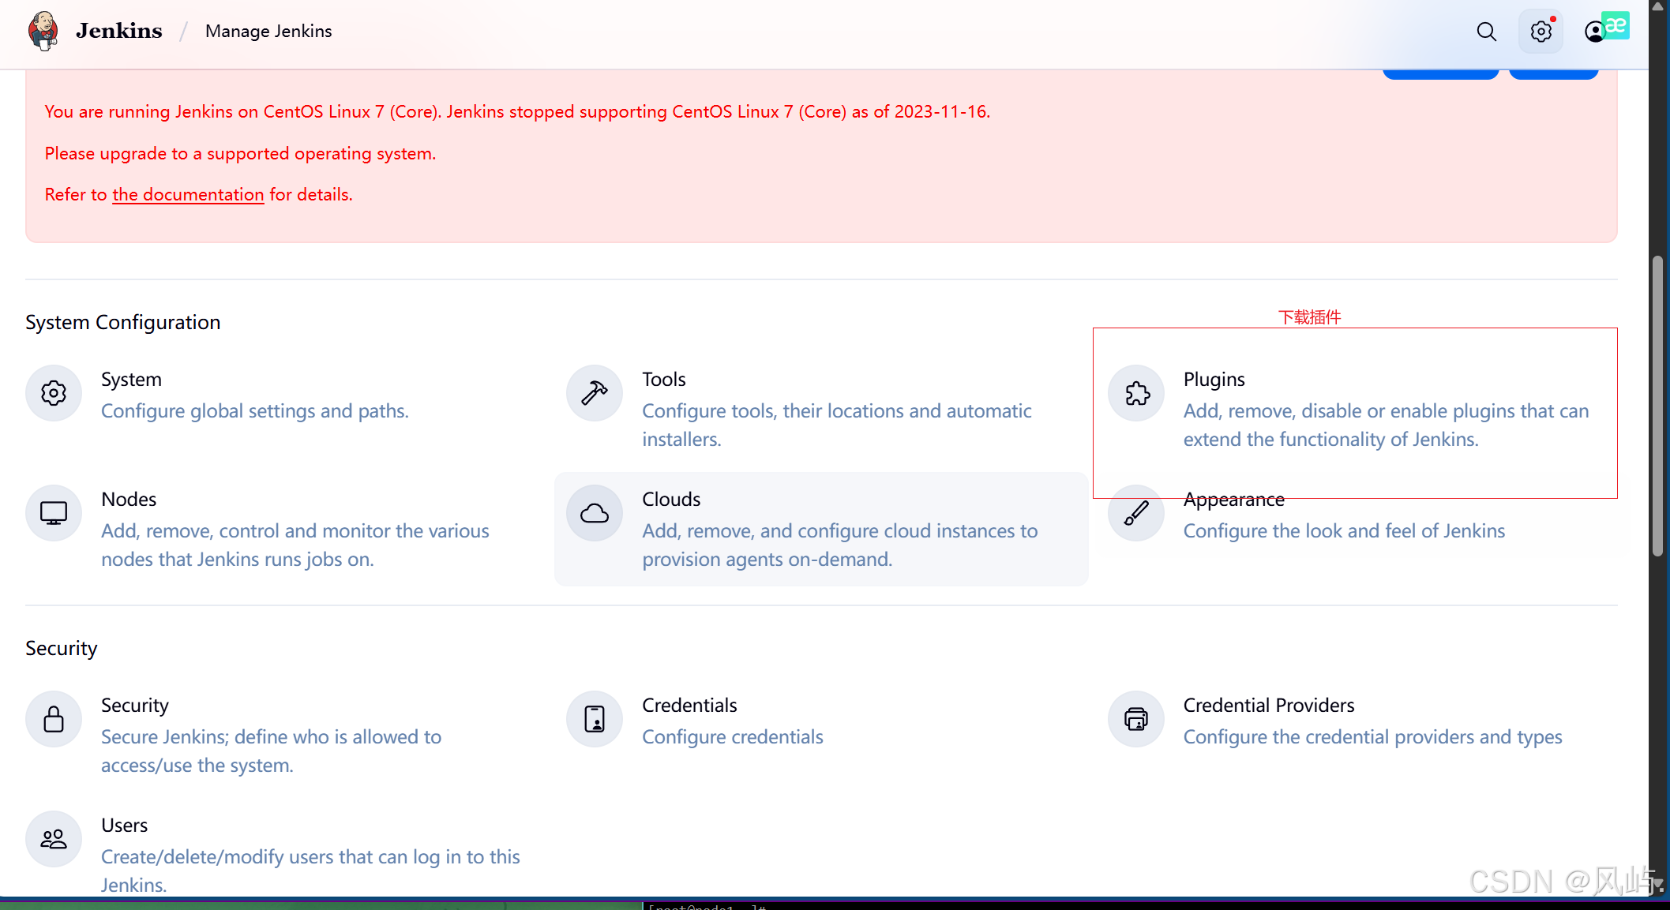Open the user profile avatar icon
Viewport: 1670px width, 910px height.
tap(1594, 32)
